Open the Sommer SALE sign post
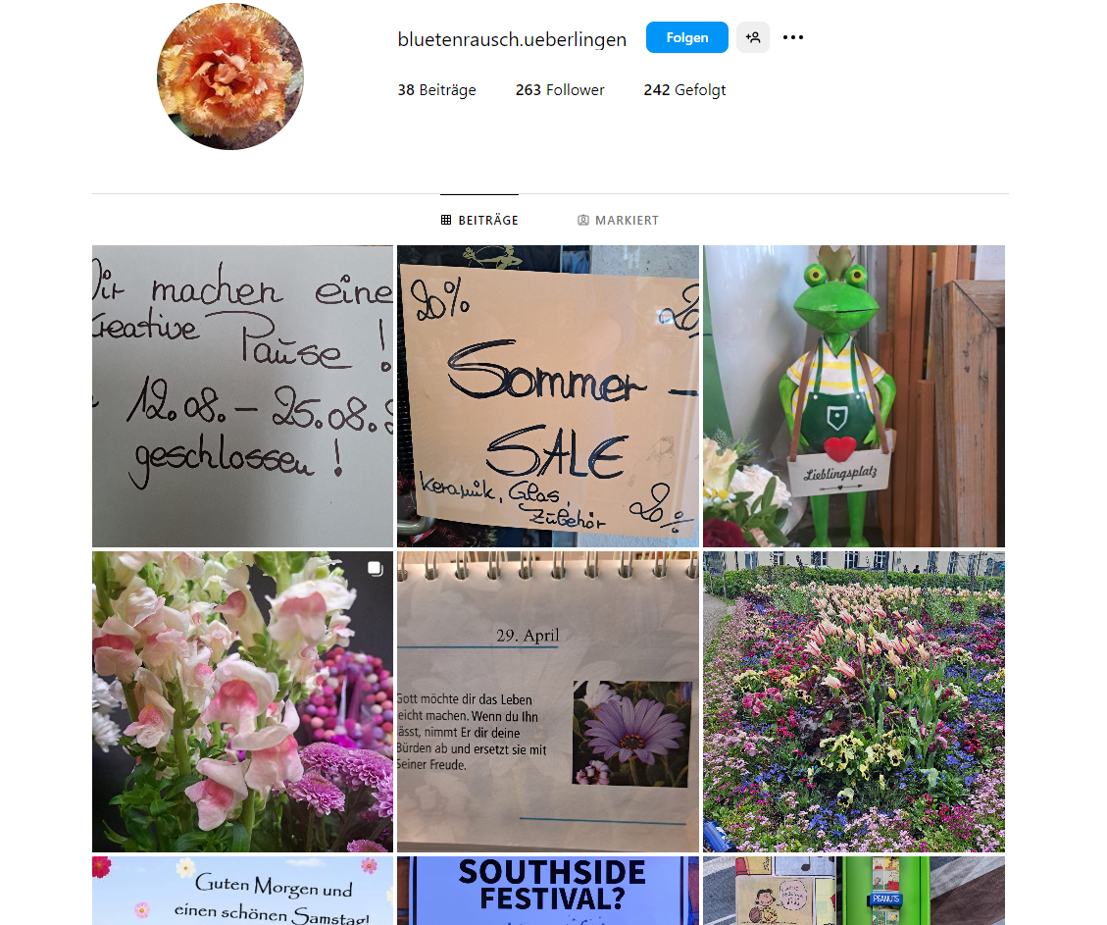1107x925 pixels. [548, 396]
